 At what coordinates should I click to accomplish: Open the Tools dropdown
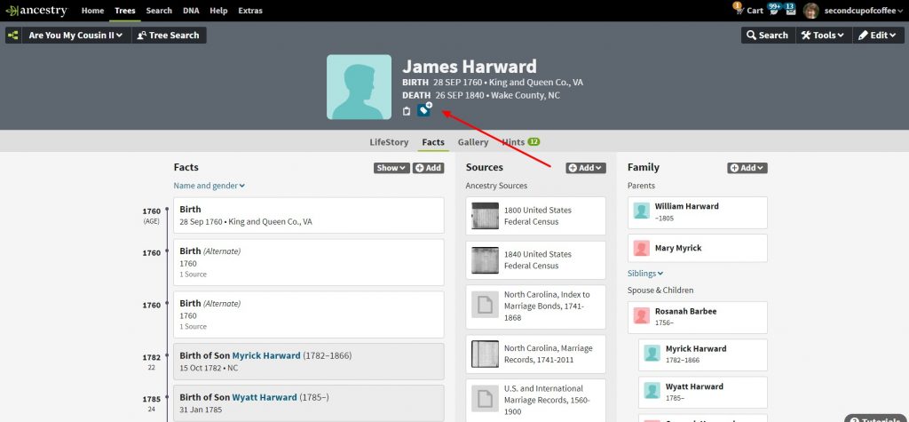823,36
